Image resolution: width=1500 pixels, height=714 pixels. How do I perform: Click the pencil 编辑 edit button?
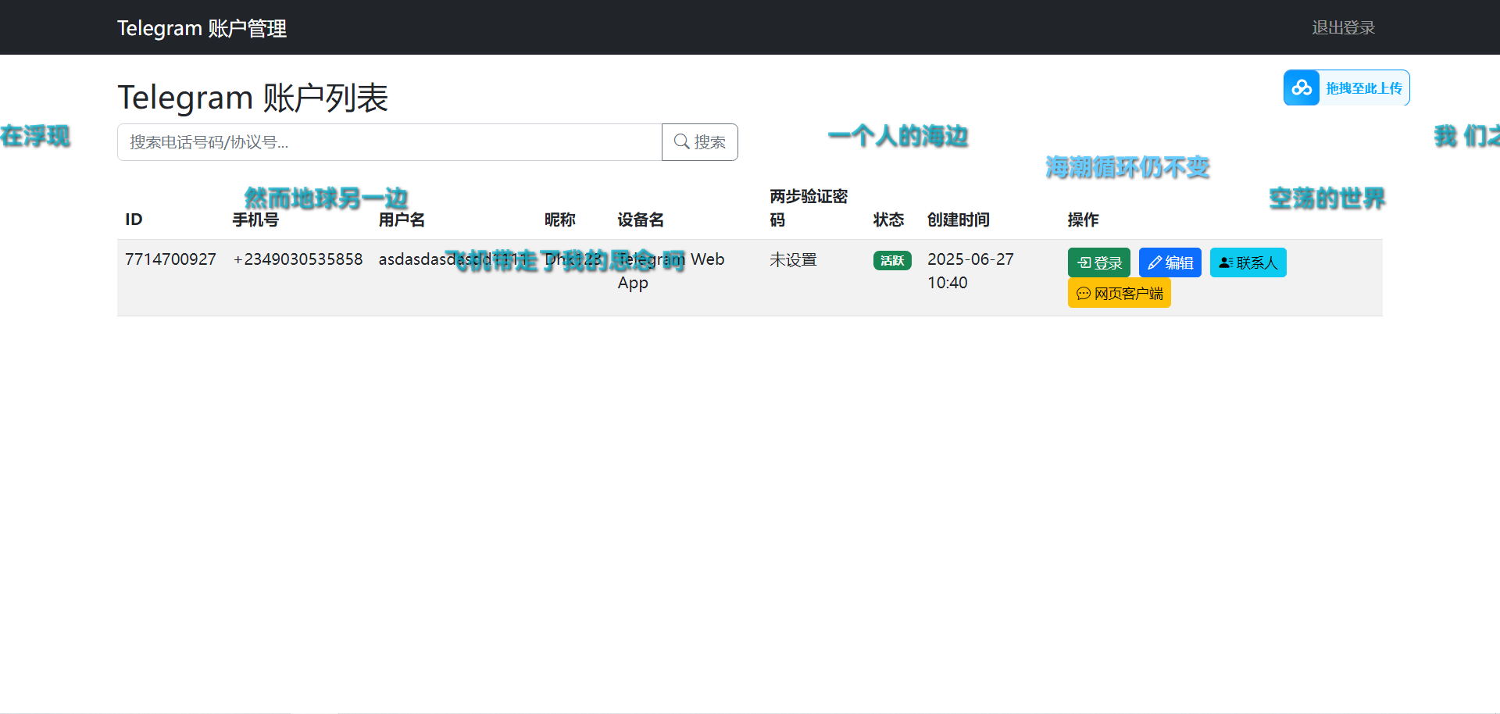(1170, 262)
